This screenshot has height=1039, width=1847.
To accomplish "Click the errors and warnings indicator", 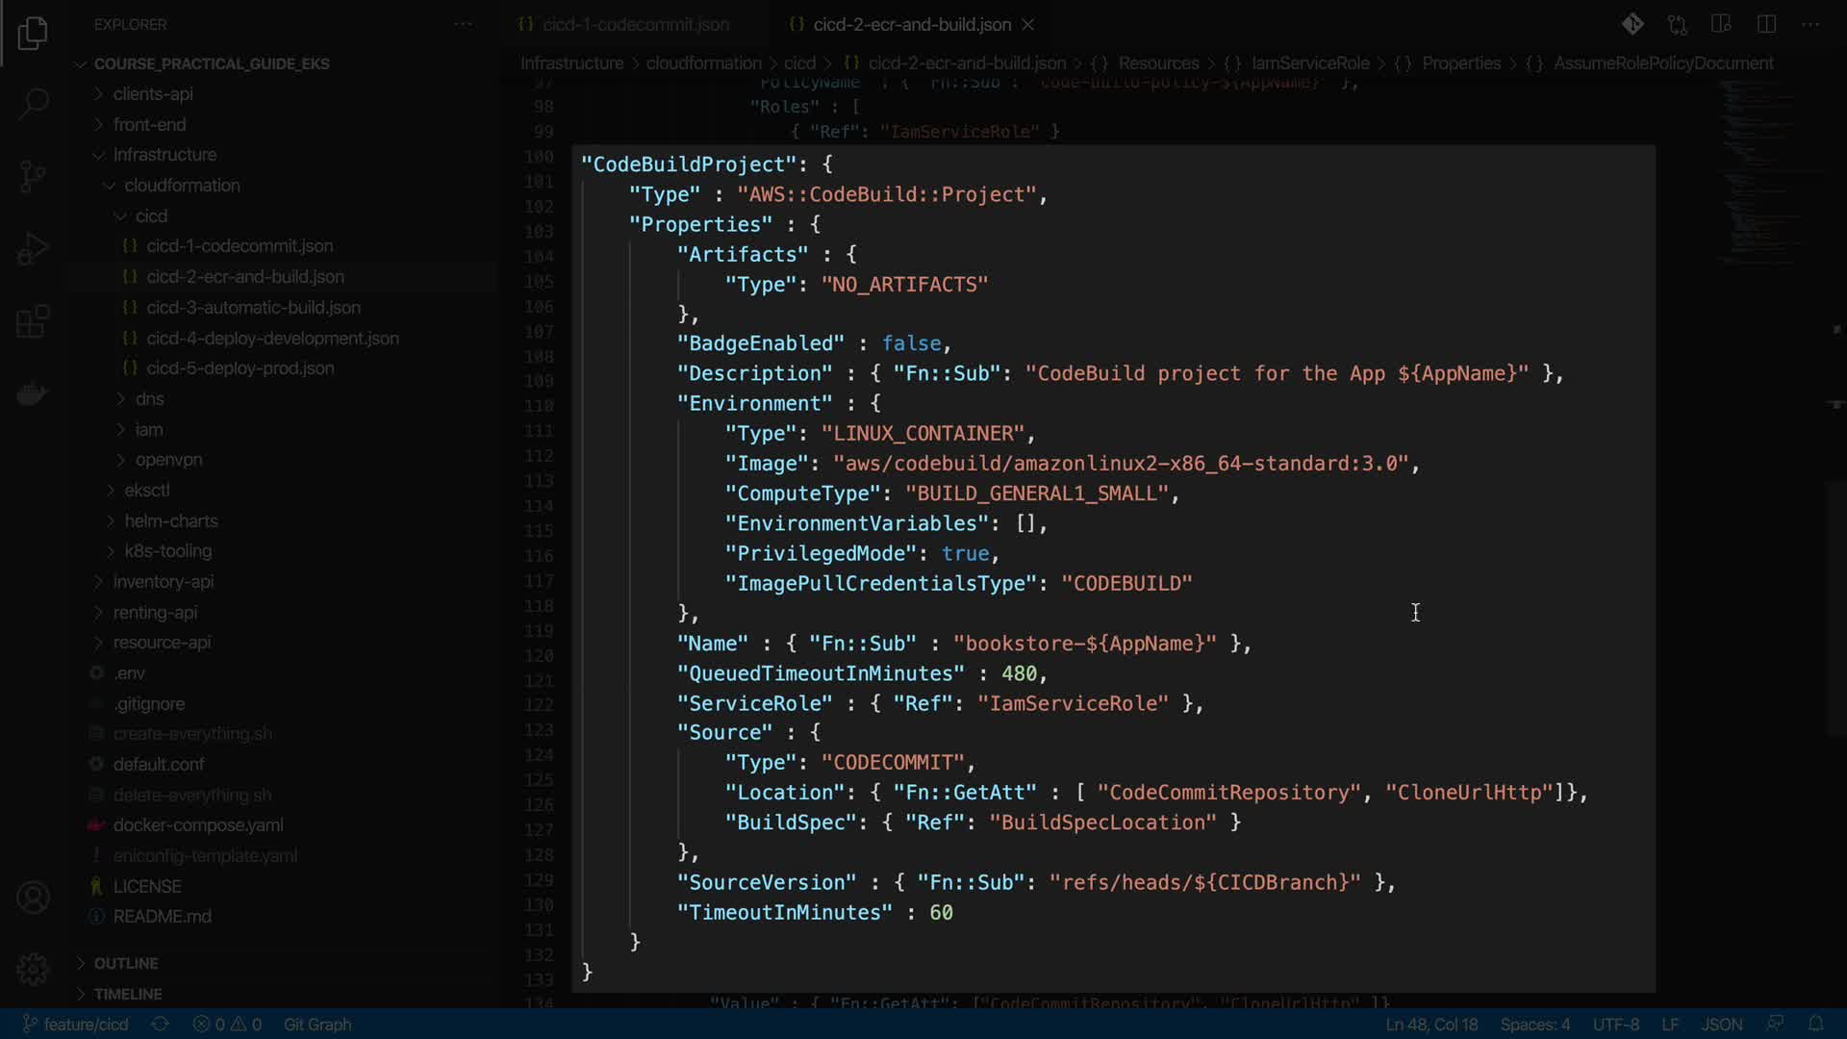I will [227, 1025].
